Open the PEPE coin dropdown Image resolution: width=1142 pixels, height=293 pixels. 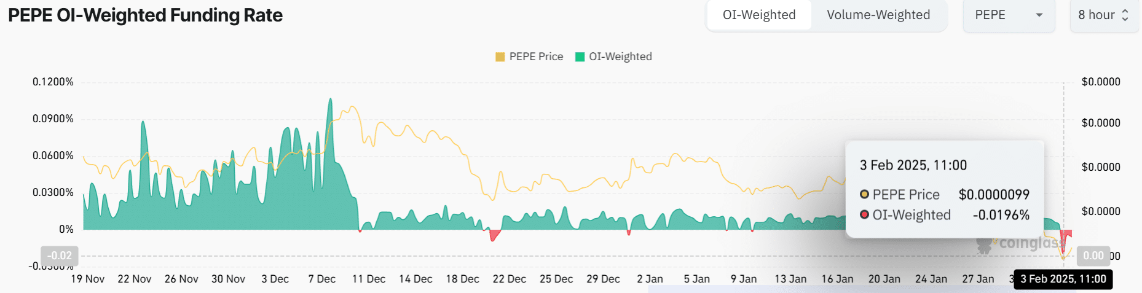click(1008, 15)
